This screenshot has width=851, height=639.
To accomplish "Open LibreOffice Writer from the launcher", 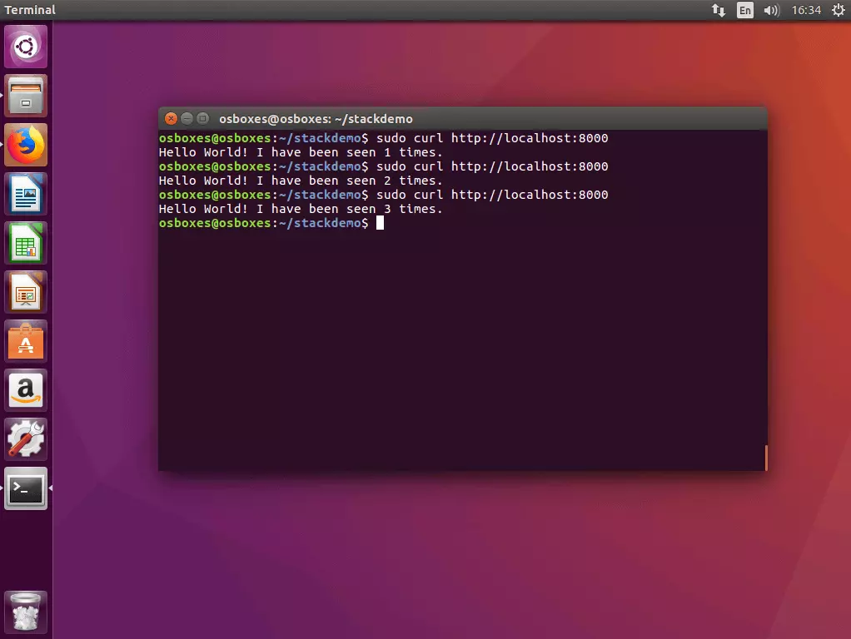I will click(x=26, y=195).
